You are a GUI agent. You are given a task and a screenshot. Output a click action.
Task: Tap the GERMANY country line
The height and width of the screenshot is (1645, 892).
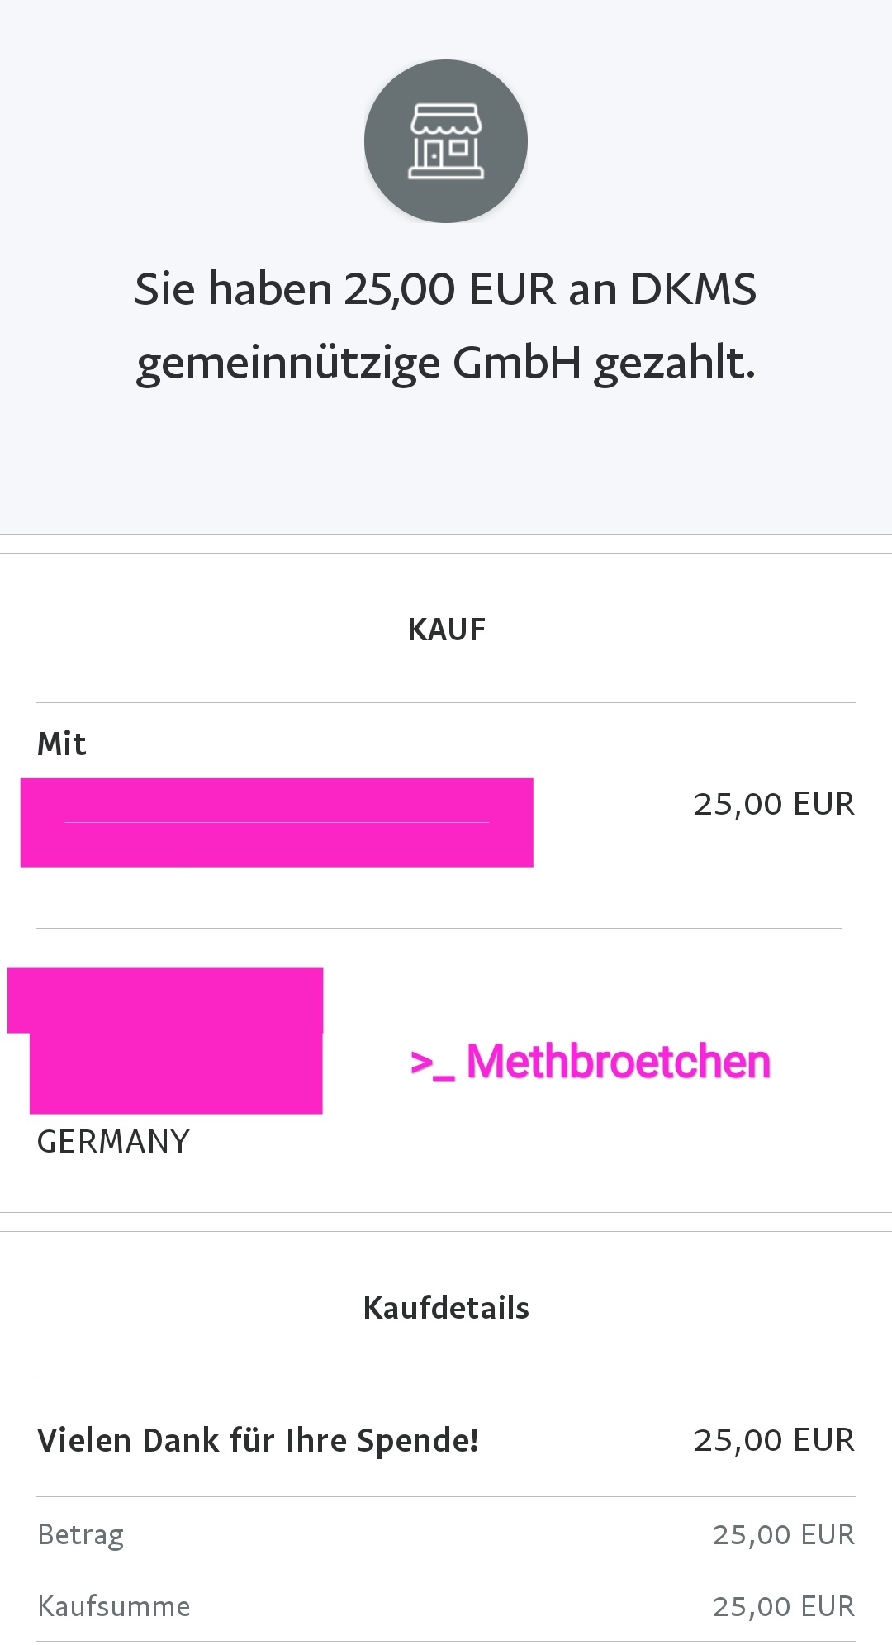click(114, 1142)
